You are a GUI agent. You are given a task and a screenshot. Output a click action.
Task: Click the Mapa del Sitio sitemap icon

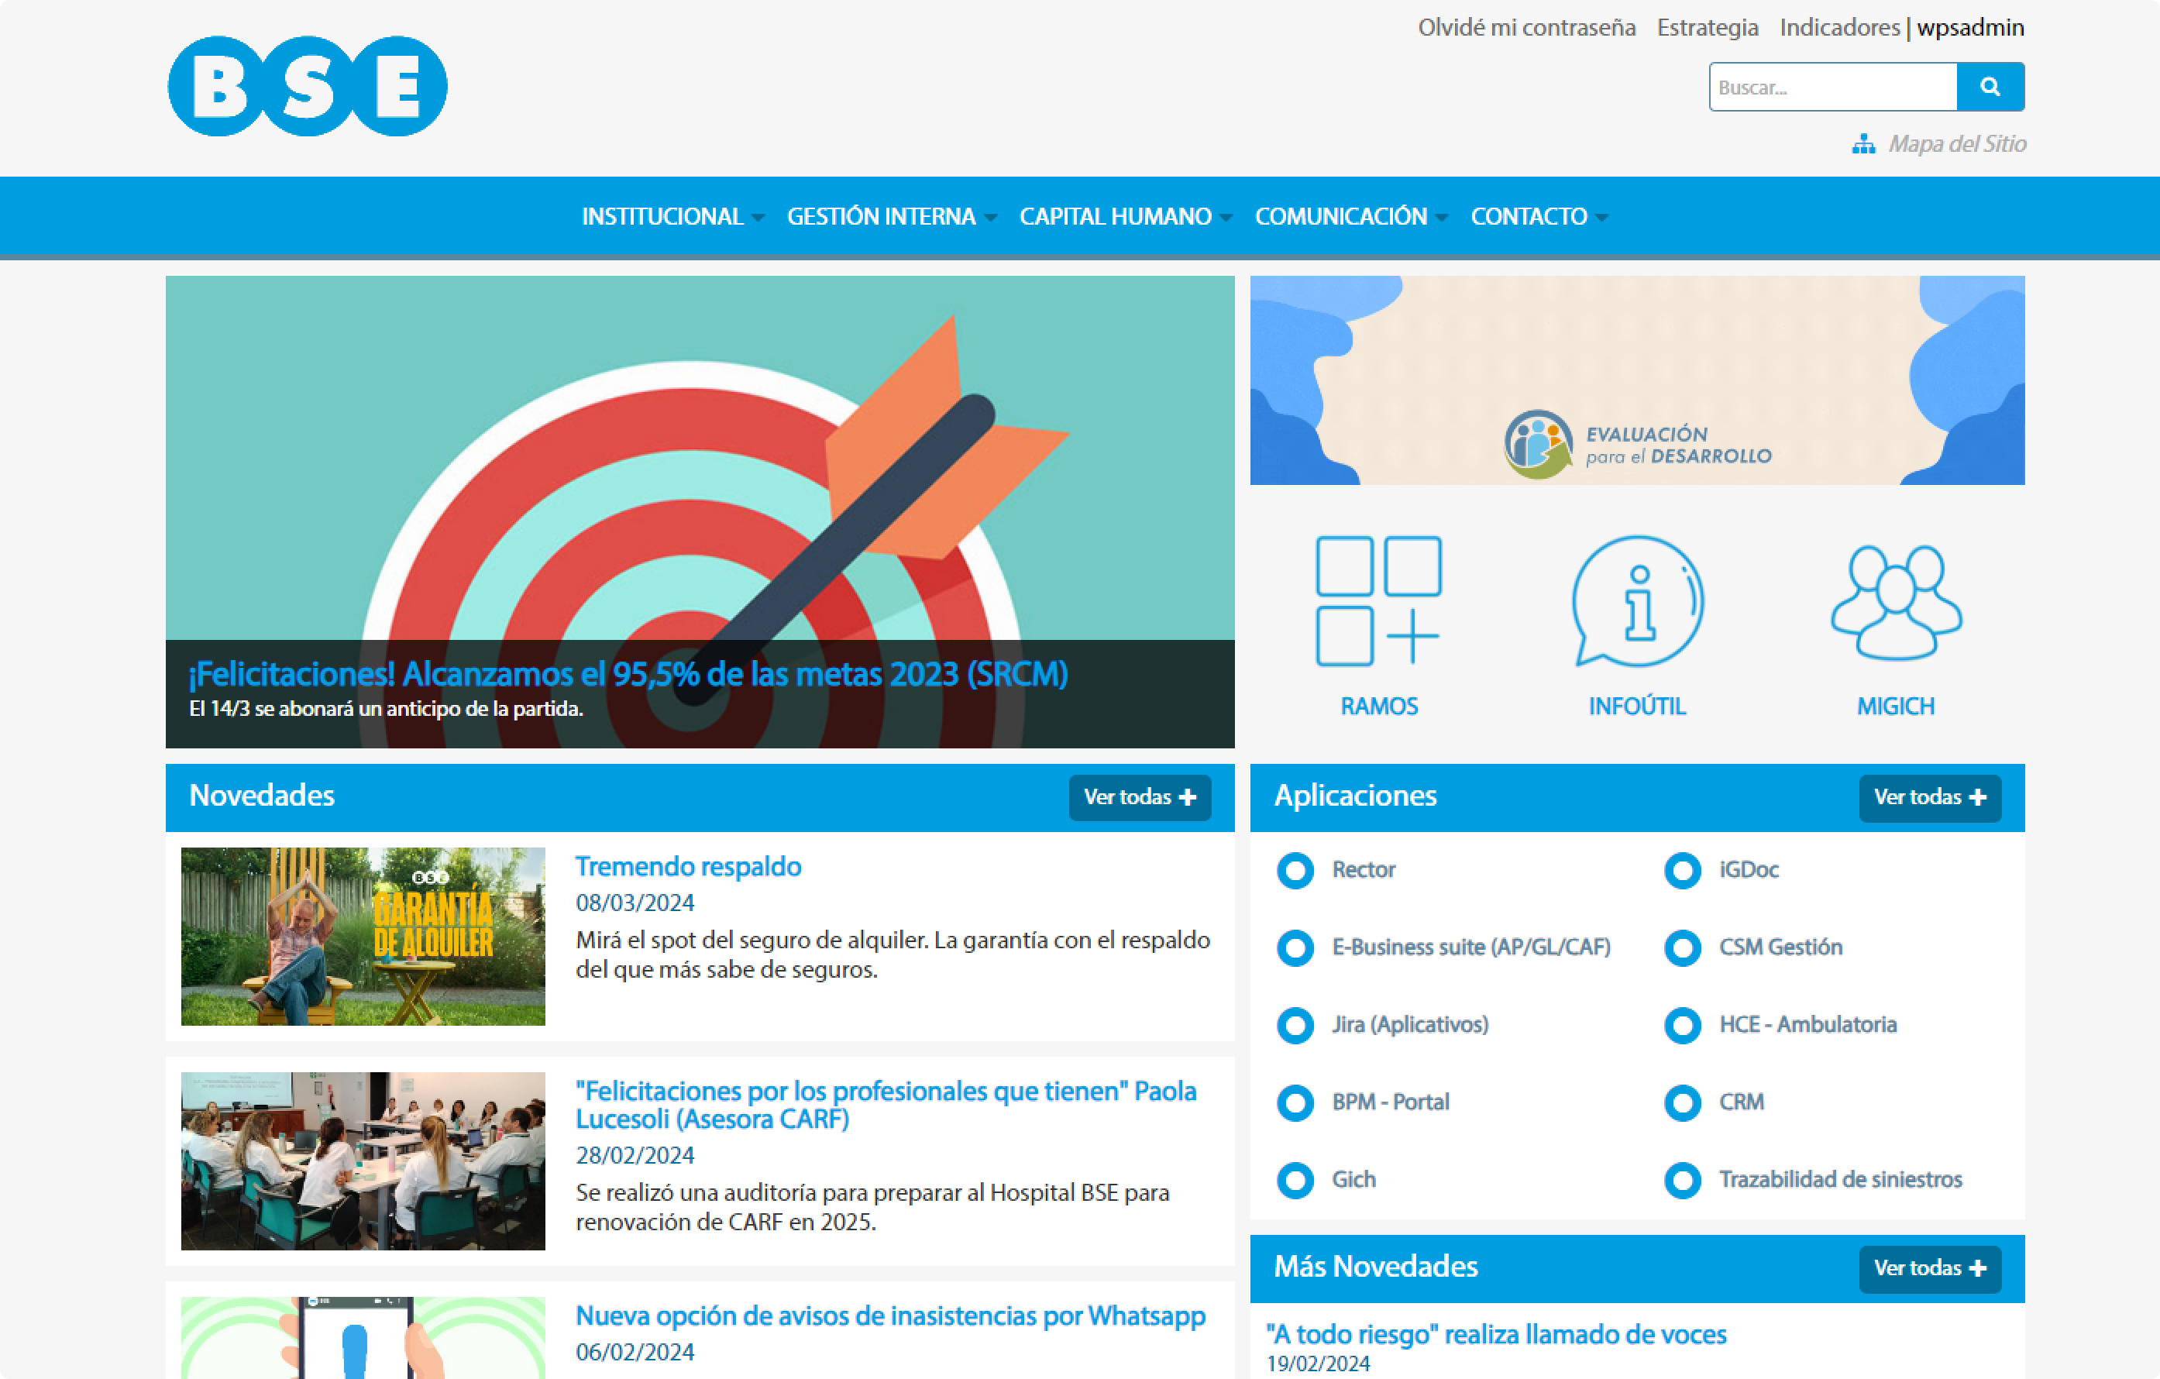tap(1863, 144)
